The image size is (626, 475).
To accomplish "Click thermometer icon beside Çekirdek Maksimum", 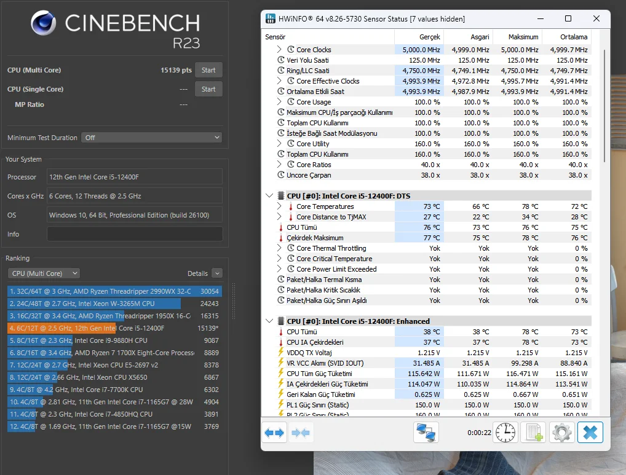I will (x=281, y=238).
